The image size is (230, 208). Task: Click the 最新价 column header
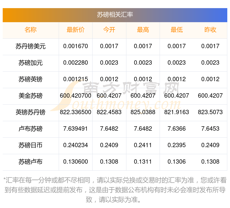point(75,30)
